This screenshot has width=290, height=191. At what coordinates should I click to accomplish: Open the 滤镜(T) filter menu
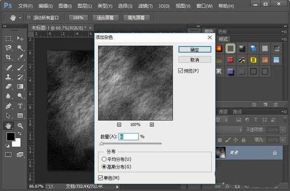145,6
